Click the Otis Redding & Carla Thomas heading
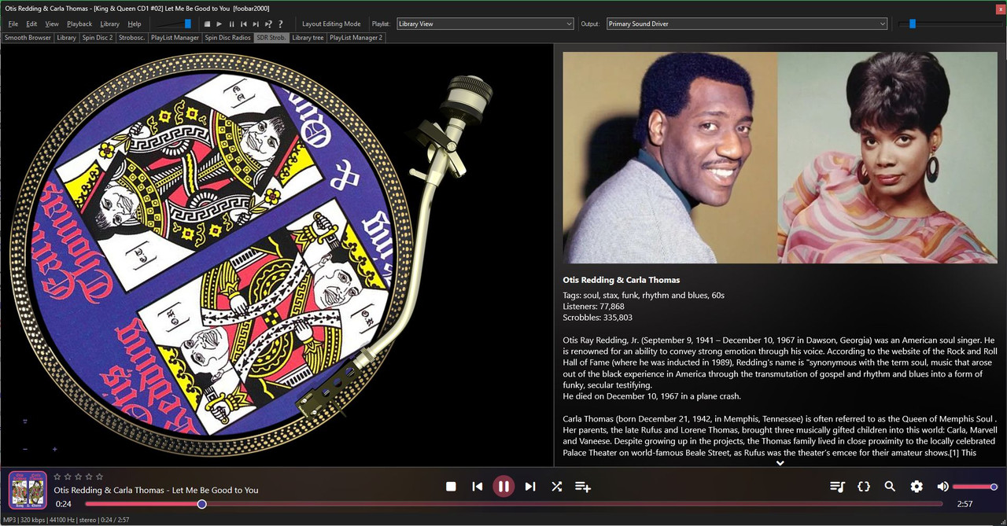1007x526 pixels. tap(622, 280)
